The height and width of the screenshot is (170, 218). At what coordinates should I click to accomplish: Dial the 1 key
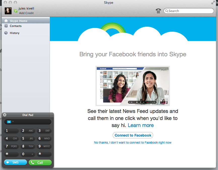(x=11, y=131)
